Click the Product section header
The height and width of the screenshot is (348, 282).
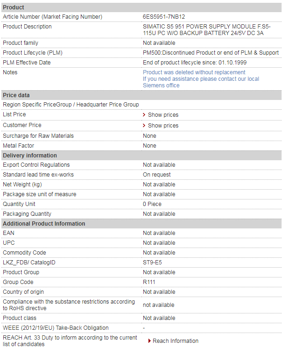14,7
